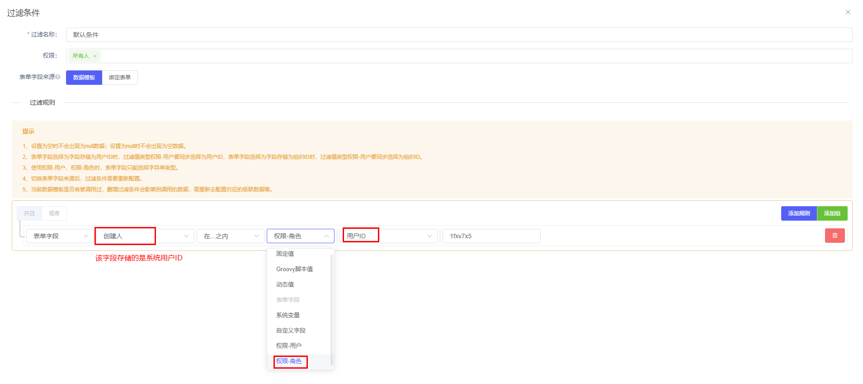Close the filter condition dialog
Viewport: 863px width, 384px height.
click(x=848, y=12)
